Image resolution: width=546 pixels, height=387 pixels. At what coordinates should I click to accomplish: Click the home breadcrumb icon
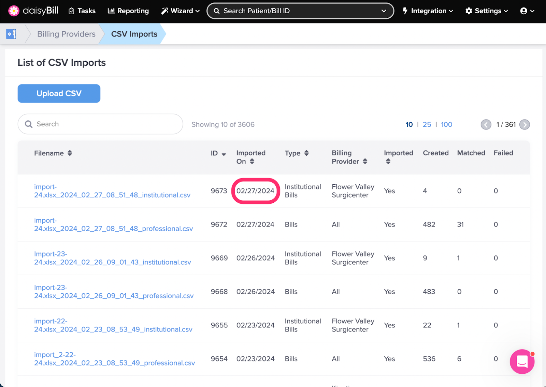click(x=11, y=34)
